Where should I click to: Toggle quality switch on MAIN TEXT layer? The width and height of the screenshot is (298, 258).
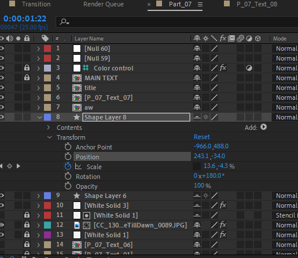214,78
